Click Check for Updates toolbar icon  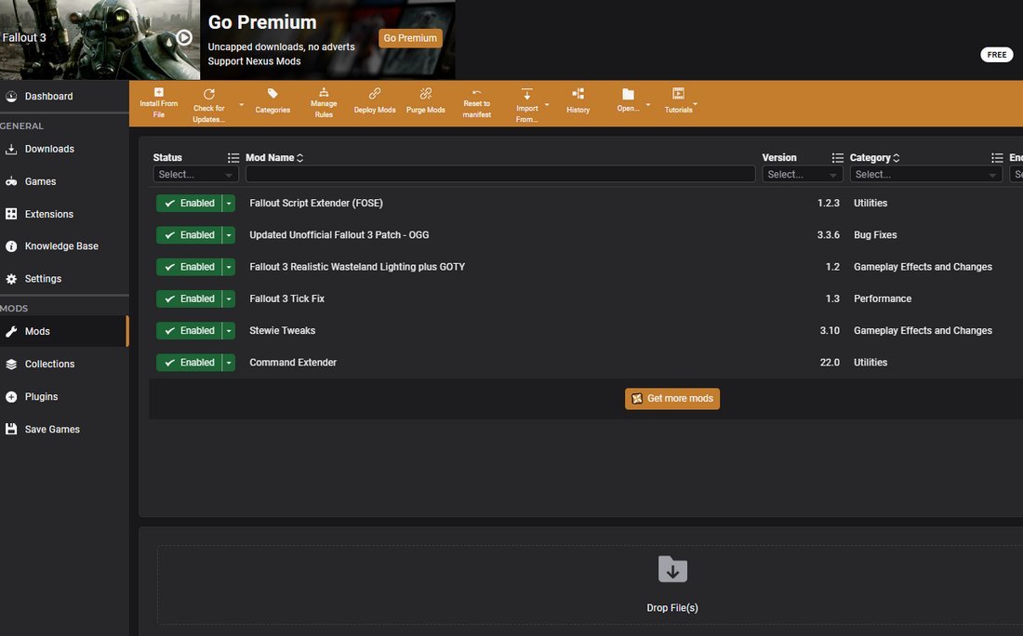(x=208, y=94)
